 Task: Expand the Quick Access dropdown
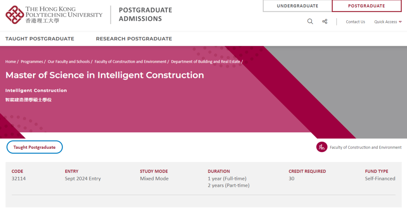tap(388, 22)
